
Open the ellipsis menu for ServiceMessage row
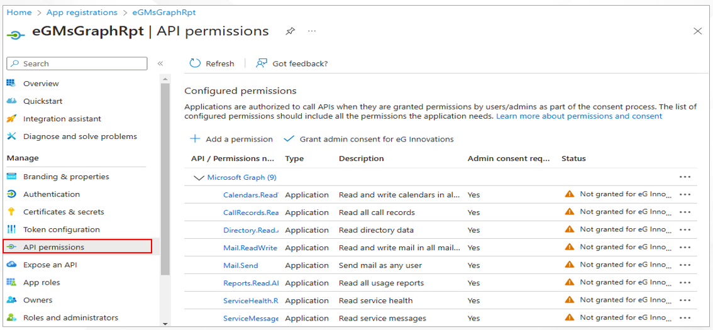pos(685,318)
